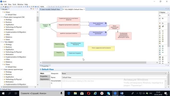Open Skype from the taskbar
The height and width of the screenshot is (96, 170).
(x=108, y=93)
